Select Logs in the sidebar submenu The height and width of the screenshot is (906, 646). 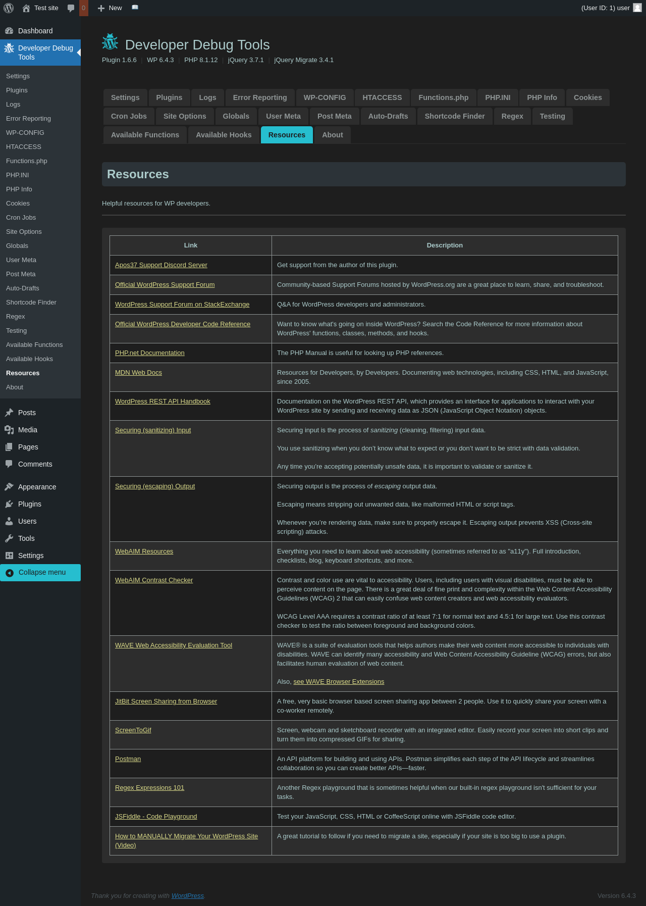point(40,105)
